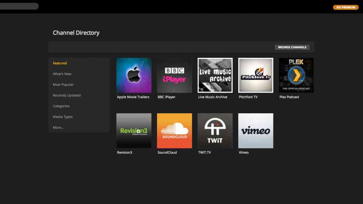The height and width of the screenshot is (204, 363).
Task: Click the gray search field at top
Action: (x=19, y=6)
